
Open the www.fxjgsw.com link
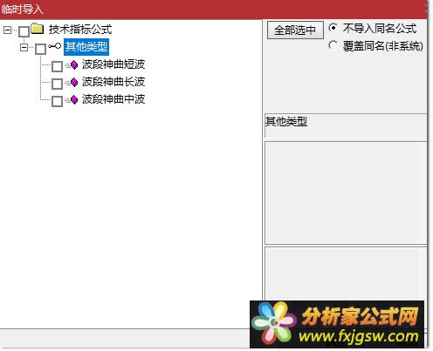pos(359,336)
